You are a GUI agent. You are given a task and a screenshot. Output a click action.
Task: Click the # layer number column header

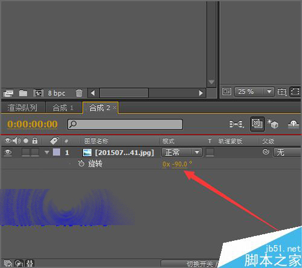click(x=66, y=141)
